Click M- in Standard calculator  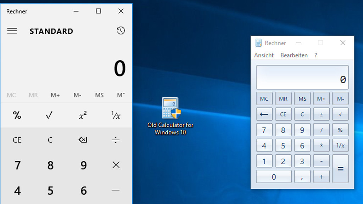[x=77, y=95]
